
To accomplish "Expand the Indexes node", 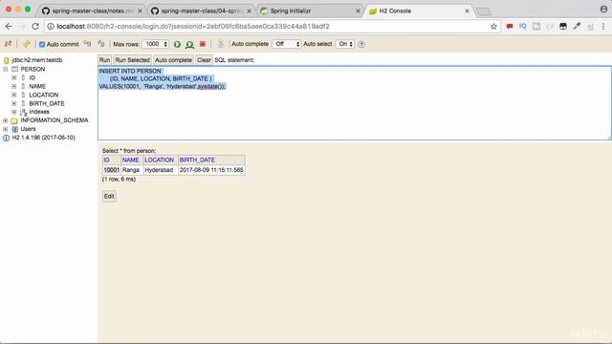I will [x=14, y=112].
